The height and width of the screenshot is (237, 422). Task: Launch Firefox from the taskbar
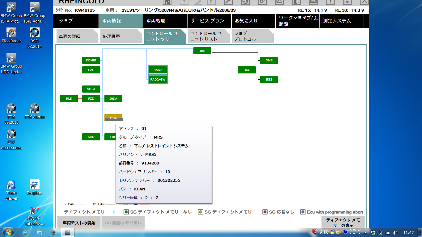(x=53, y=232)
